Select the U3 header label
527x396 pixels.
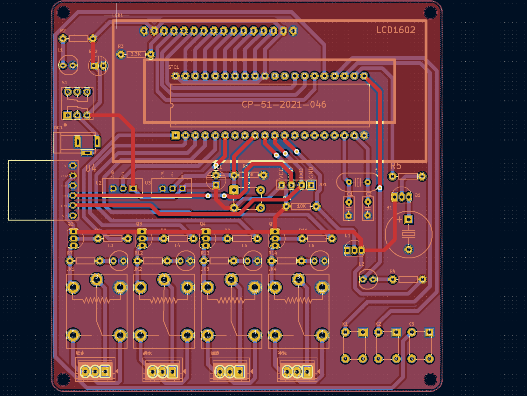point(148,183)
